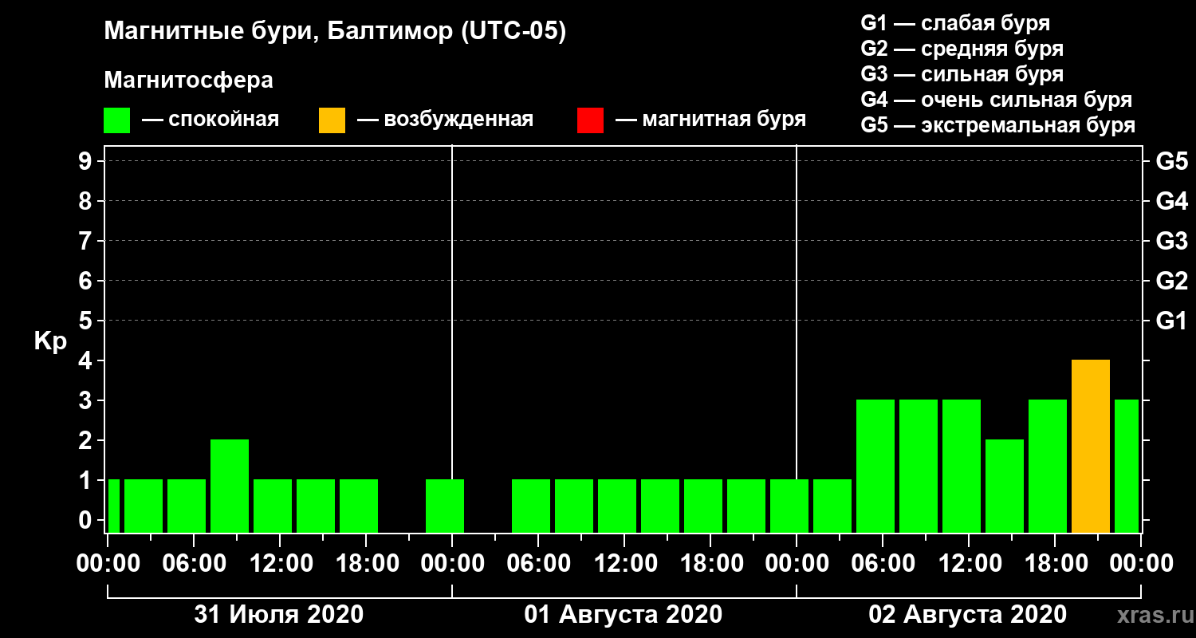Click the '12:00' time label of 01 Августа
This screenshot has height=638, width=1196.
624,563
